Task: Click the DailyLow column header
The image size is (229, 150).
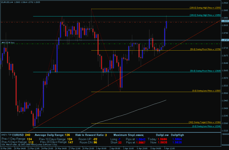Action: click(x=162, y=135)
